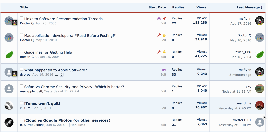Click Mark Read on iCloud vs Google Photos
The height and width of the screenshot is (132, 268).
[78, 125]
